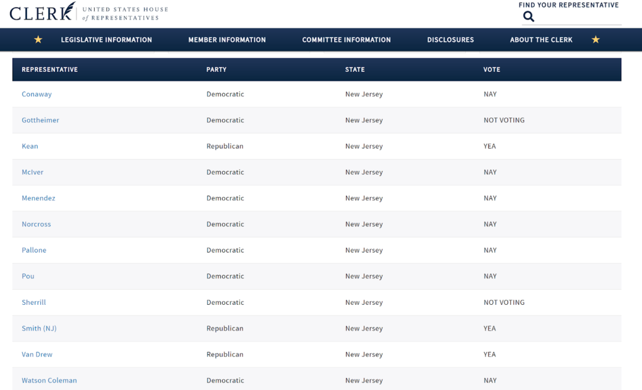
Task: Open Watson Coleman representative link
Action: click(x=49, y=380)
